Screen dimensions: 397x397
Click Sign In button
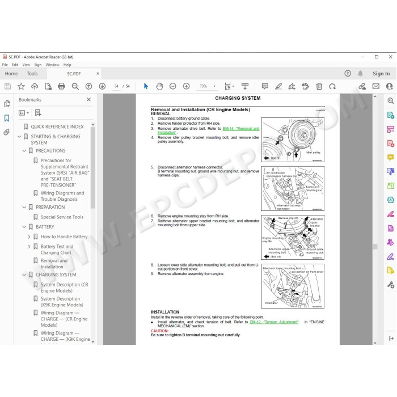(381, 74)
